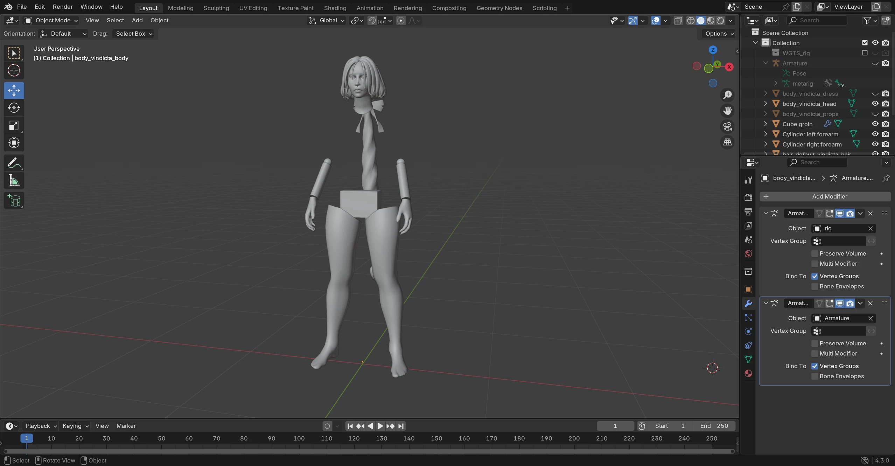Image resolution: width=895 pixels, height=466 pixels.
Task: Open the Render menu
Action: click(63, 7)
